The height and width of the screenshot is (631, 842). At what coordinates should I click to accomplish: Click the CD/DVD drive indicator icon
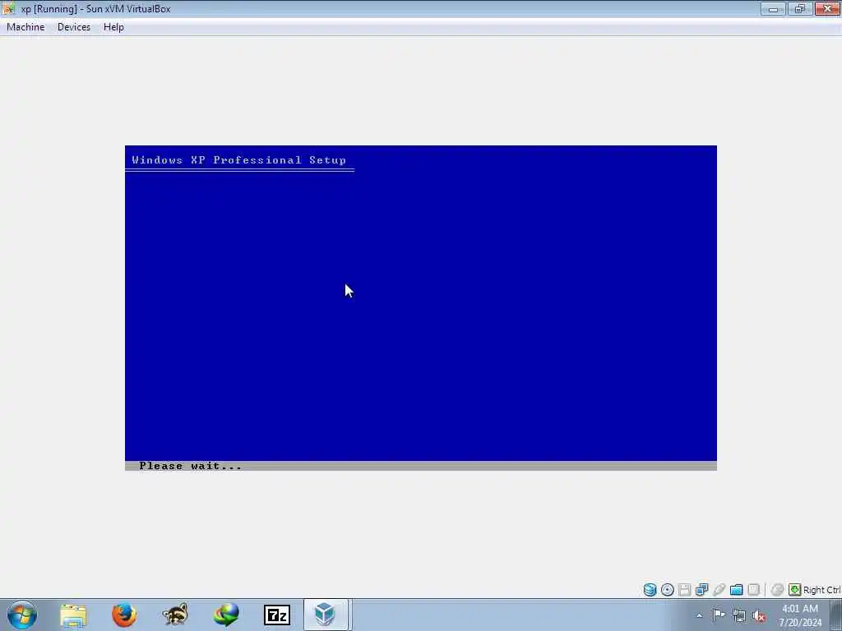pos(667,590)
